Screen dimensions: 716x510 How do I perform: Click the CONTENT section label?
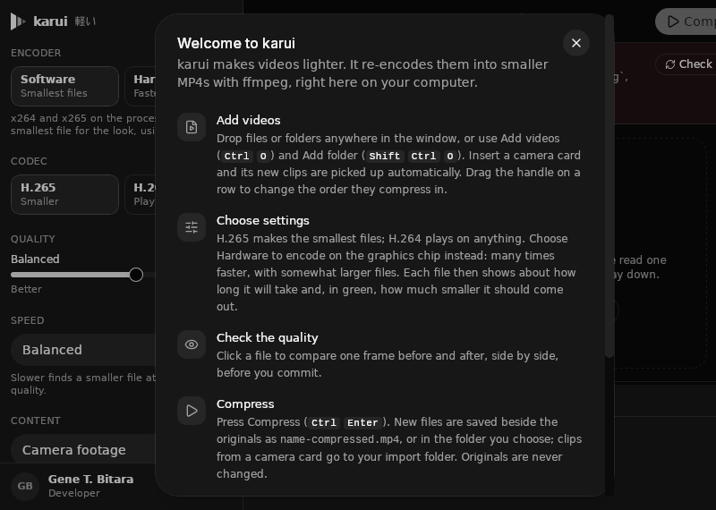pyautogui.click(x=36, y=421)
